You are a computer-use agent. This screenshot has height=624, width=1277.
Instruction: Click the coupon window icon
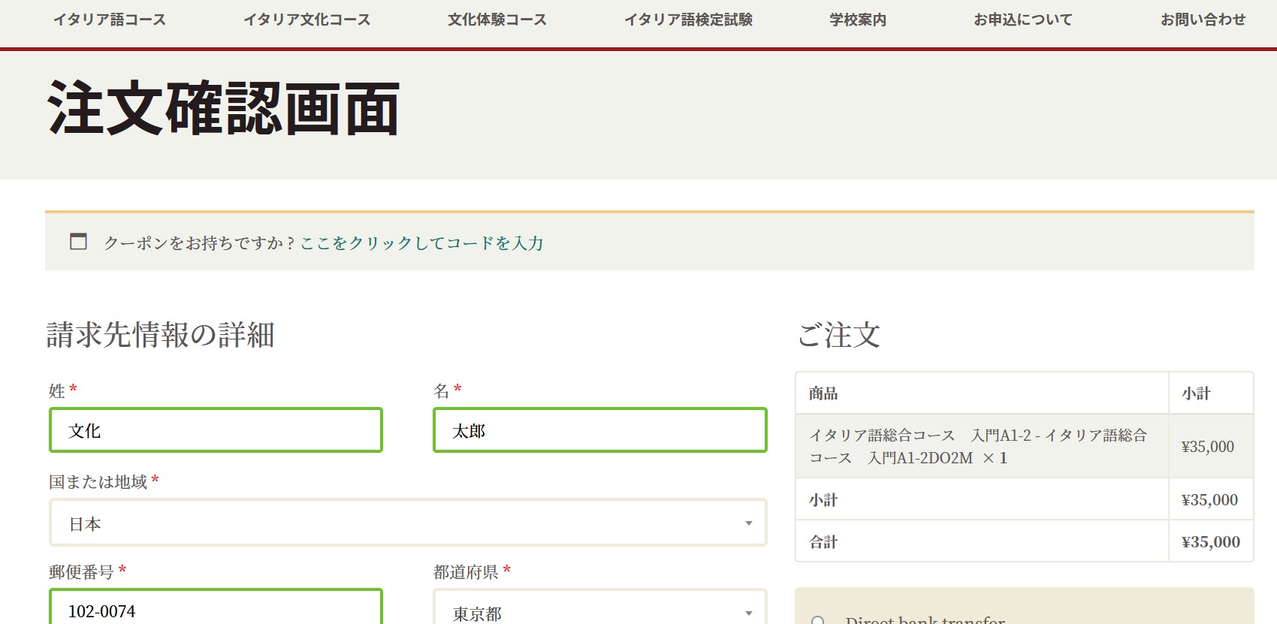(78, 242)
